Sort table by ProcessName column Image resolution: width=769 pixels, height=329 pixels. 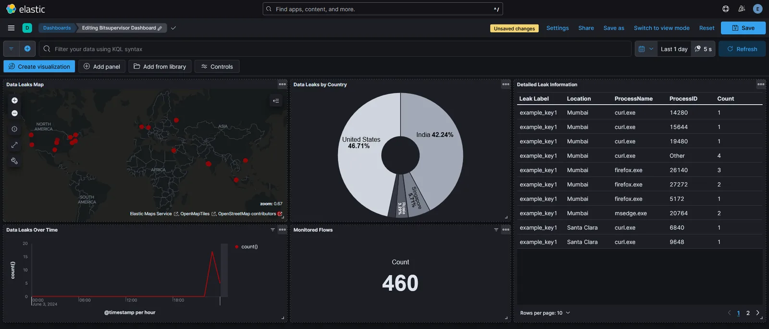pyautogui.click(x=633, y=98)
